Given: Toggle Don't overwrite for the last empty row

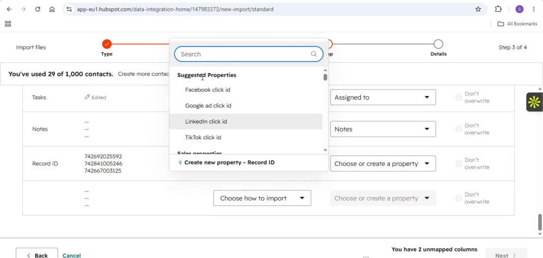Looking at the screenshot, I should click(458, 198).
